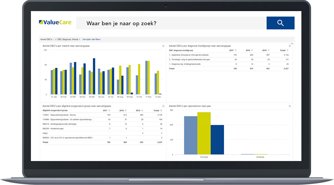334x185 pixels.
Task: Click the yellow Chirurgie bar in specialisme chart
Action: [204, 133]
